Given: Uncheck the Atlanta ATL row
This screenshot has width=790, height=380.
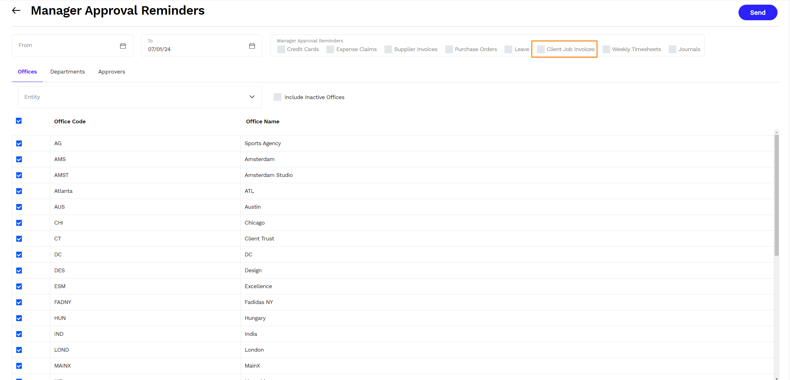Looking at the screenshot, I should (19, 191).
